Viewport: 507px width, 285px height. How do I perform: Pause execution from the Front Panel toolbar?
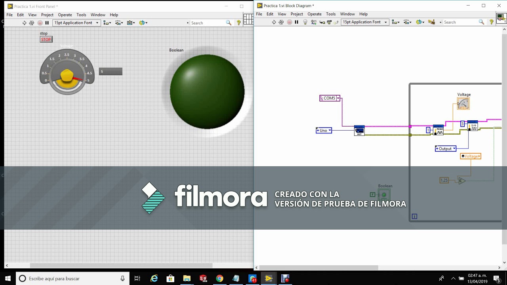pos(47,23)
